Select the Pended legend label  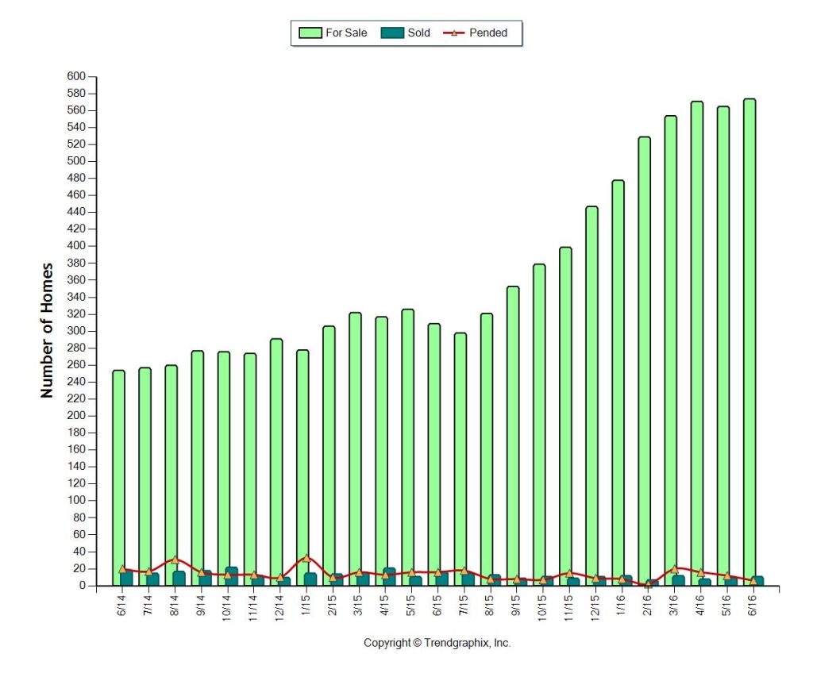tap(488, 33)
